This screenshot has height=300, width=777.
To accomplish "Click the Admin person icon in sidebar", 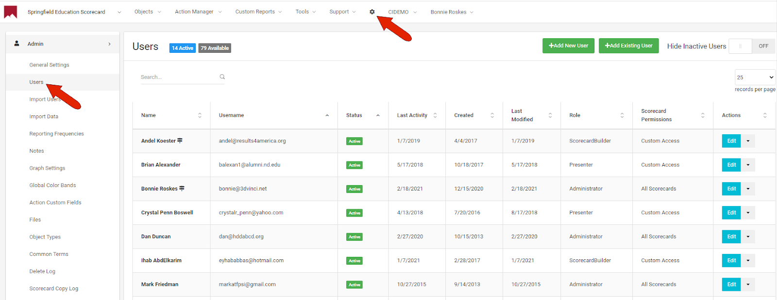I will pyautogui.click(x=17, y=43).
